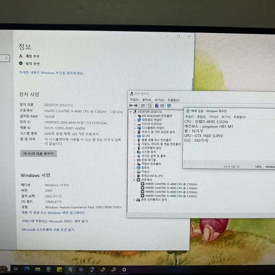Expand the 휴먼 인터페이스 장치 node arrow
The width and height of the screenshot is (275, 275).
pos(134,200)
